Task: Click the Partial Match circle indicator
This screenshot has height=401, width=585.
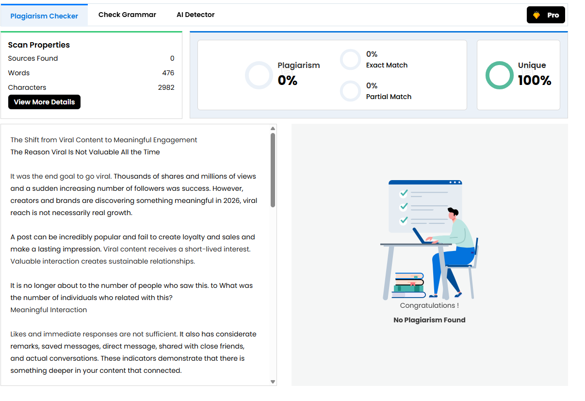Action: click(350, 91)
